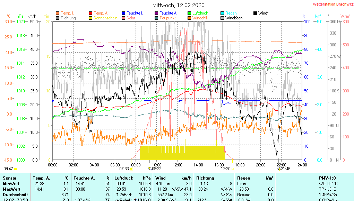Click the Richtung column header in table

(x=205, y=178)
